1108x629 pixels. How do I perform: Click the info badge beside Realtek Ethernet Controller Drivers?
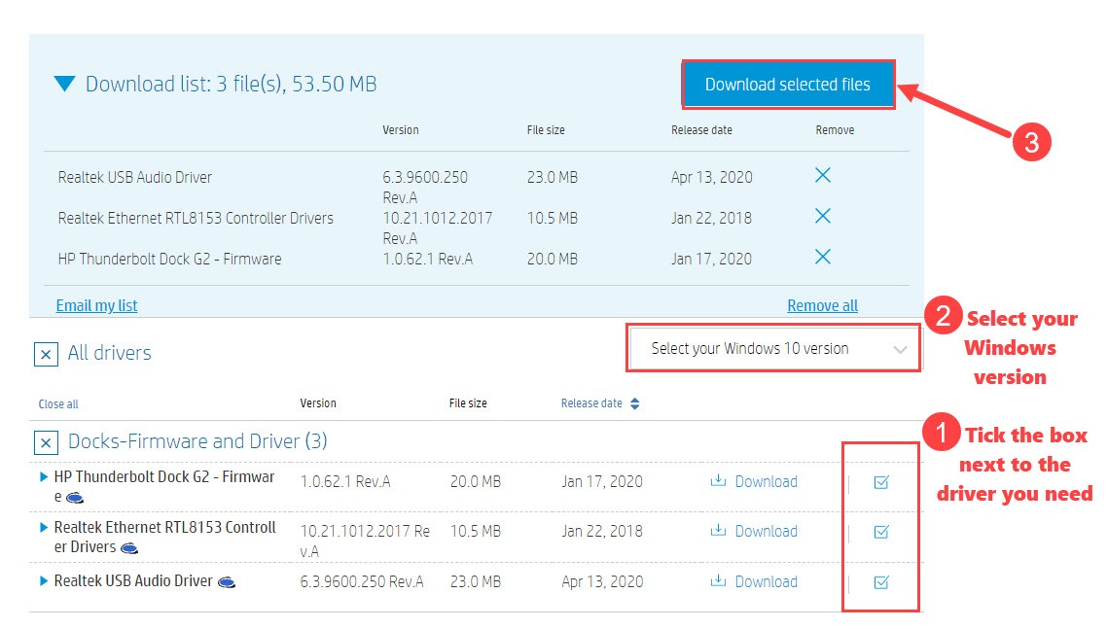tap(128, 548)
